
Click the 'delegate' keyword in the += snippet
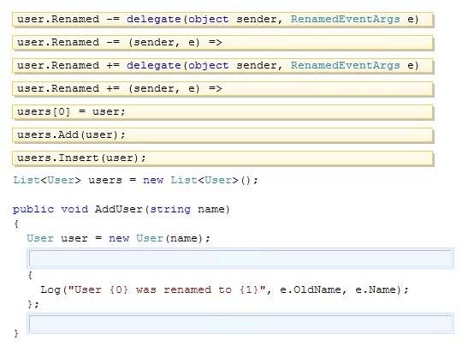pyautogui.click(x=153, y=65)
